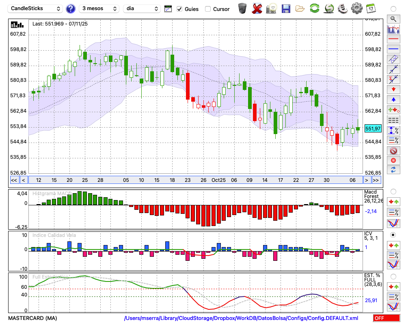Click lines percent icon in ICV panel
406x324 pixels.
(x=393, y=255)
